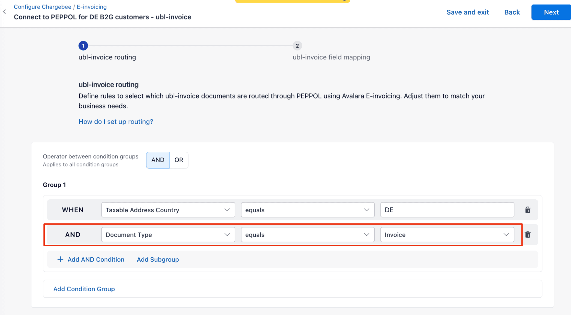The image size is (571, 315).
Task: Open second row equals operator dropdown
Action: click(x=307, y=235)
